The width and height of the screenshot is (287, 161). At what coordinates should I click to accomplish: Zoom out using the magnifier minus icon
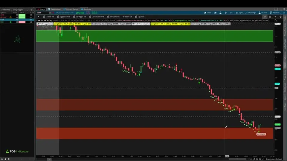(x=260, y=159)
